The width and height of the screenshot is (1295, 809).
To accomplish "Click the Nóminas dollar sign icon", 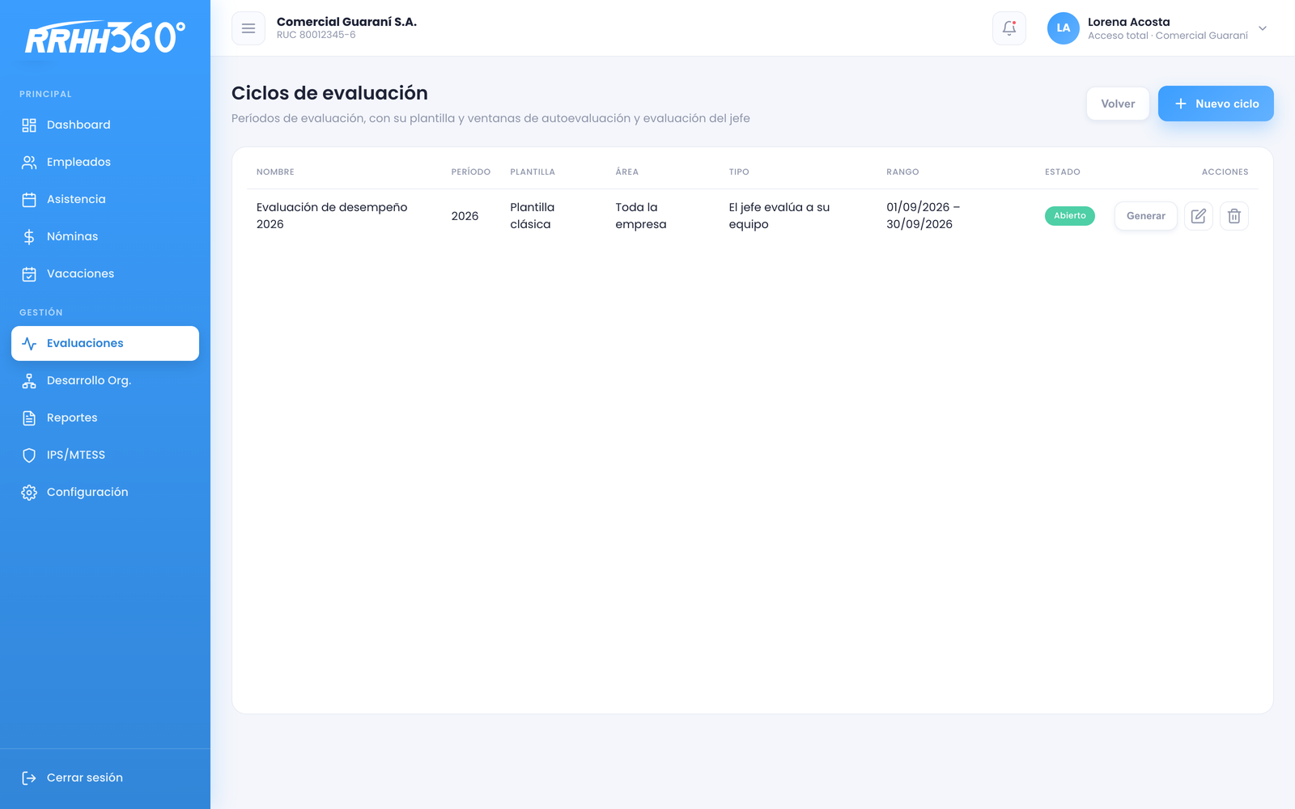I will [29, 236].
